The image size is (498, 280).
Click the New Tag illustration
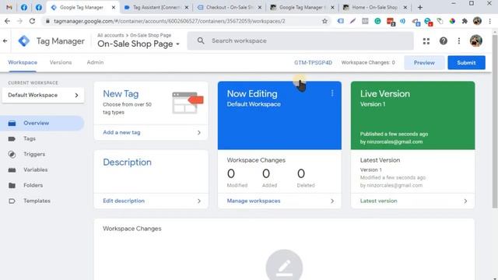188,103
